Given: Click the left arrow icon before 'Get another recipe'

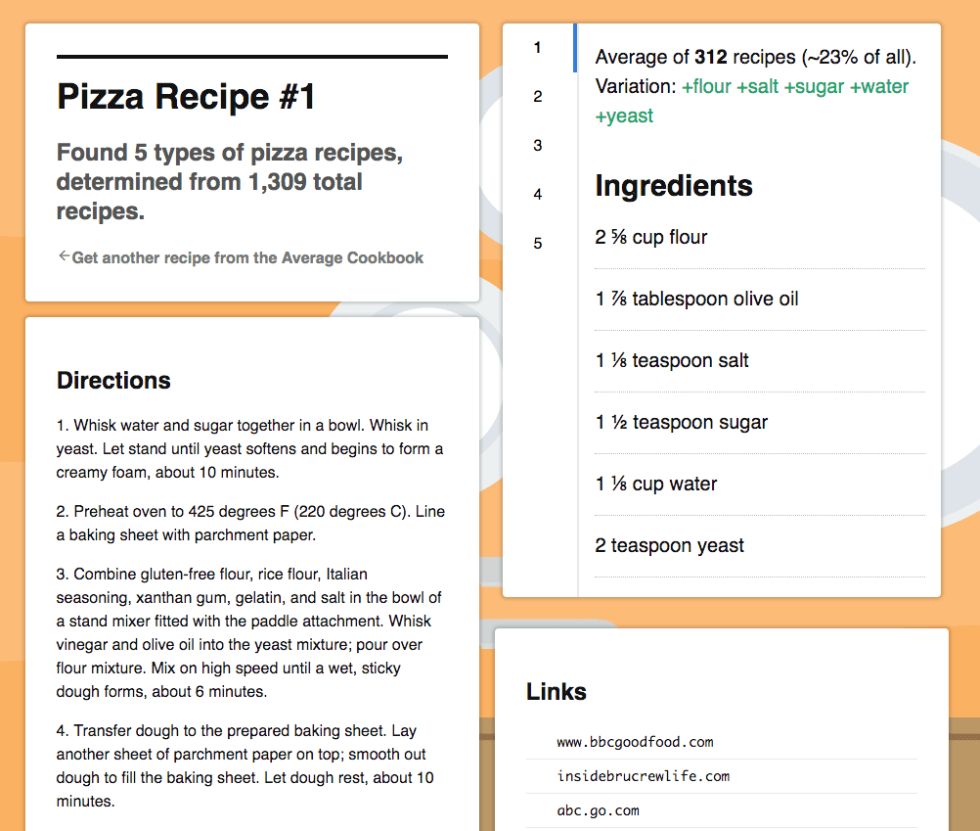Looking at the screenshot, I should tap(64, 256).
